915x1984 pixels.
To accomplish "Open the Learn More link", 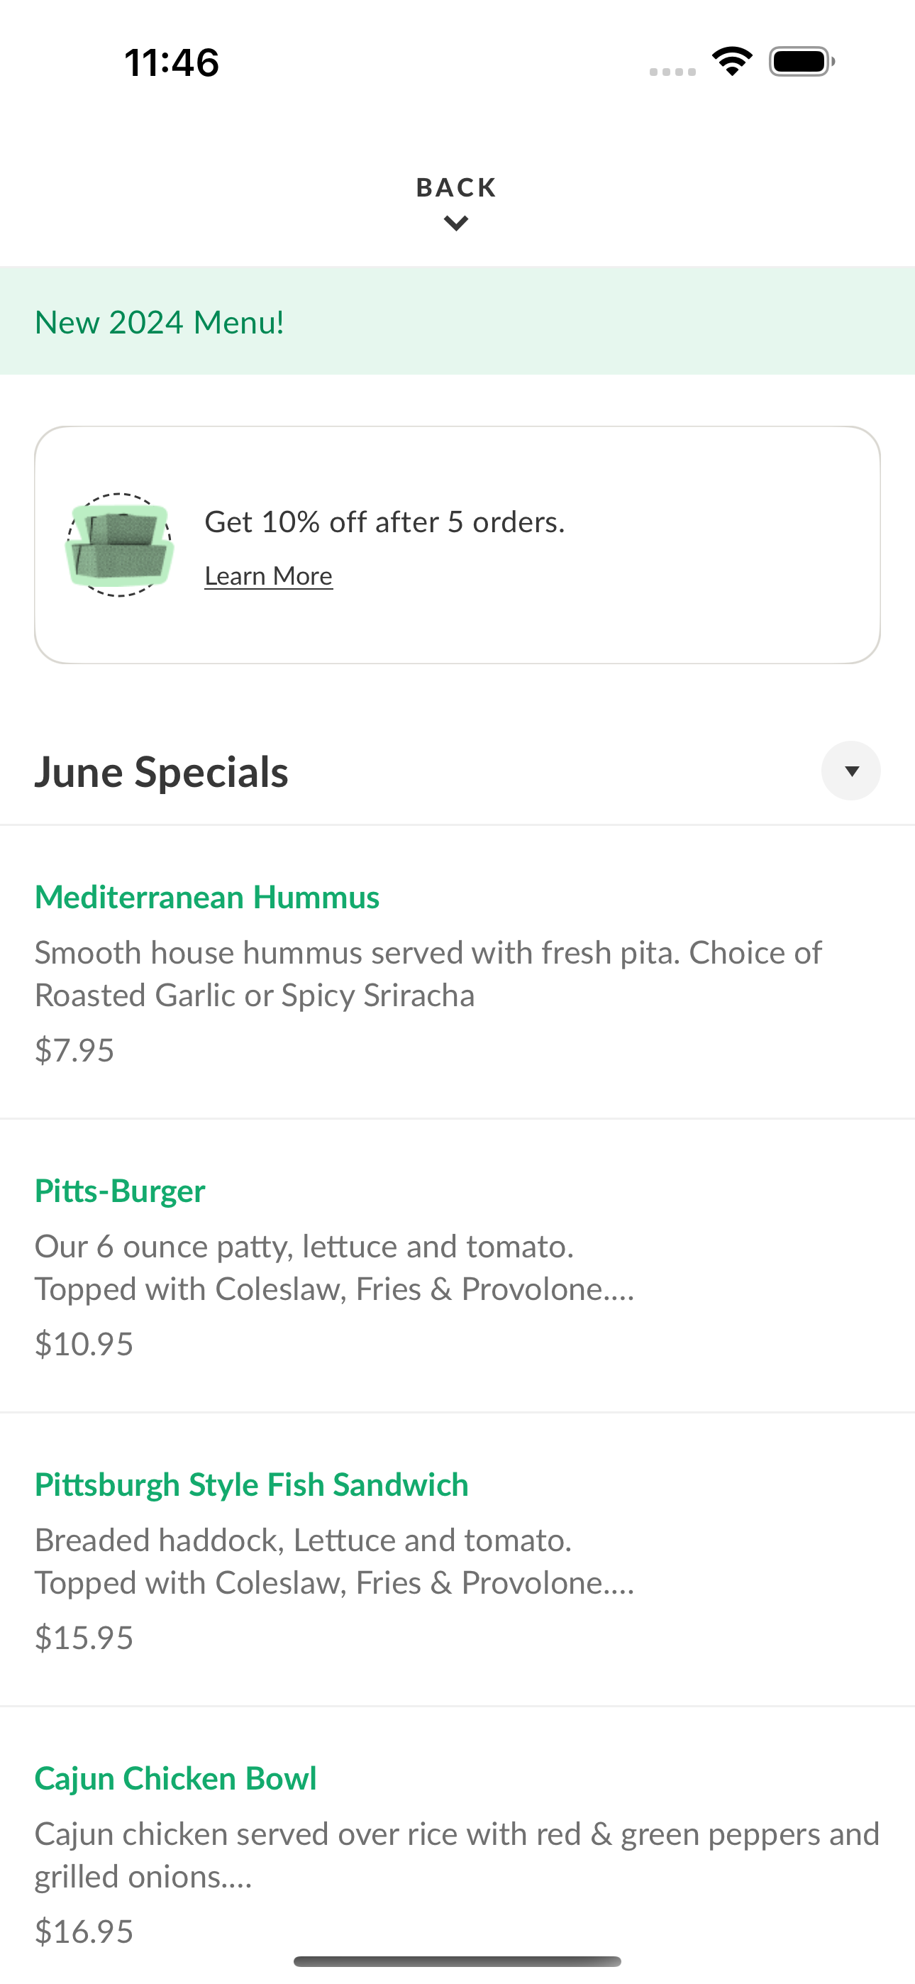I will point(269,575).
